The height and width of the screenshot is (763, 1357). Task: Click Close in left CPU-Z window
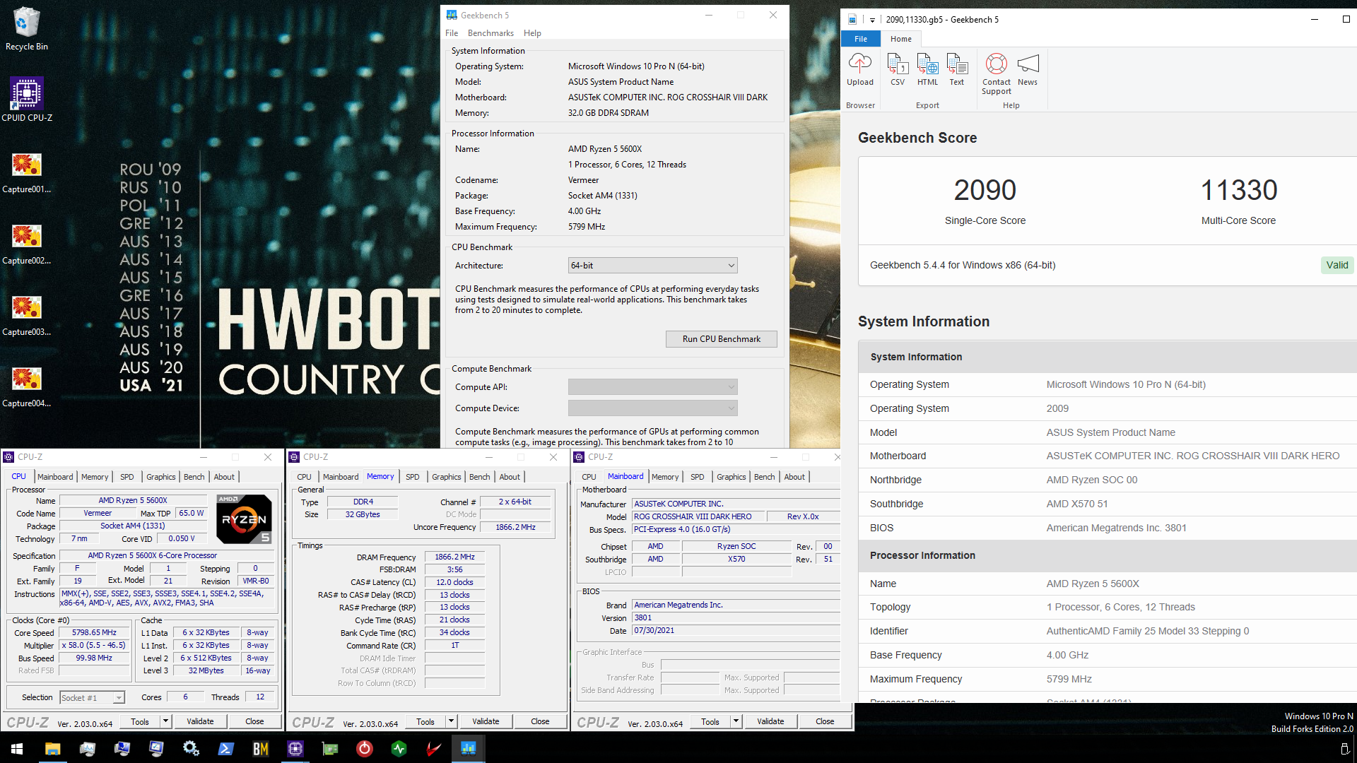(254, 722)
